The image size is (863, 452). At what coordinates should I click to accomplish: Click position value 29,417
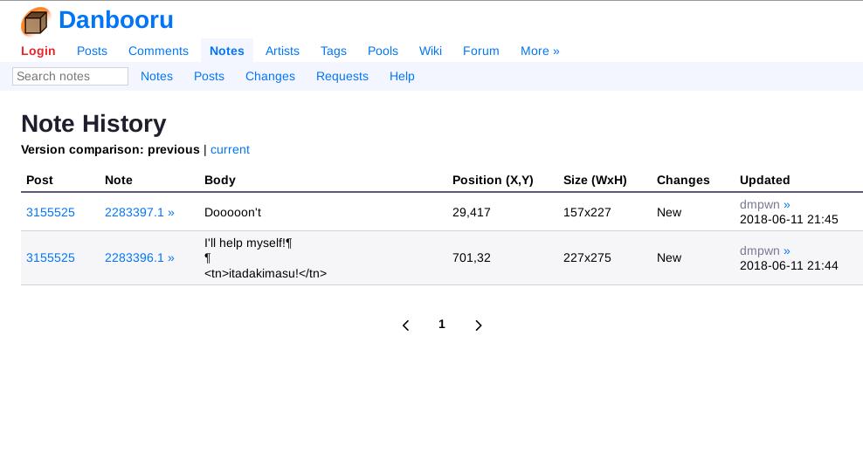471,212
